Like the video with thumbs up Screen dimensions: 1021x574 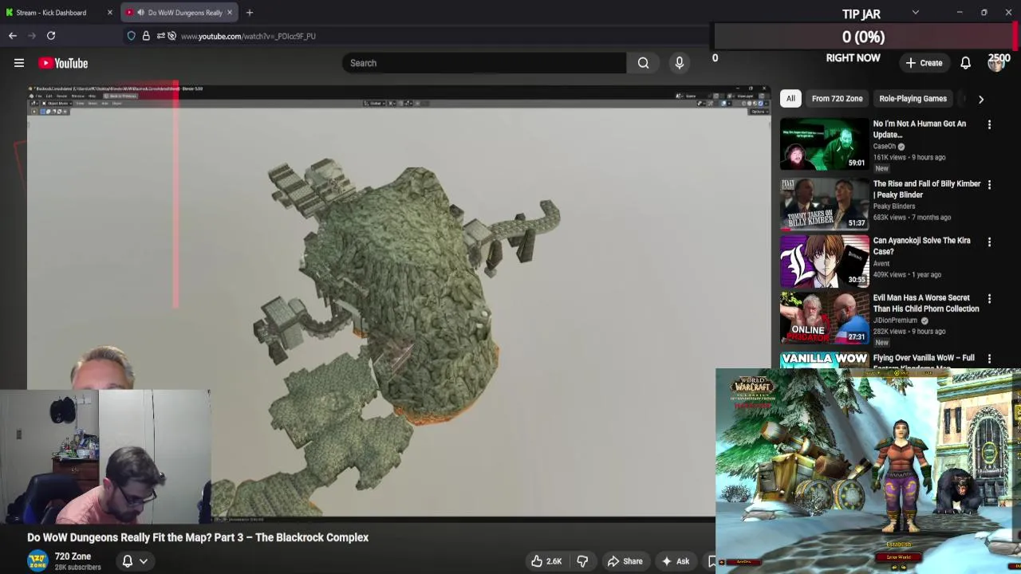[546, 561]
